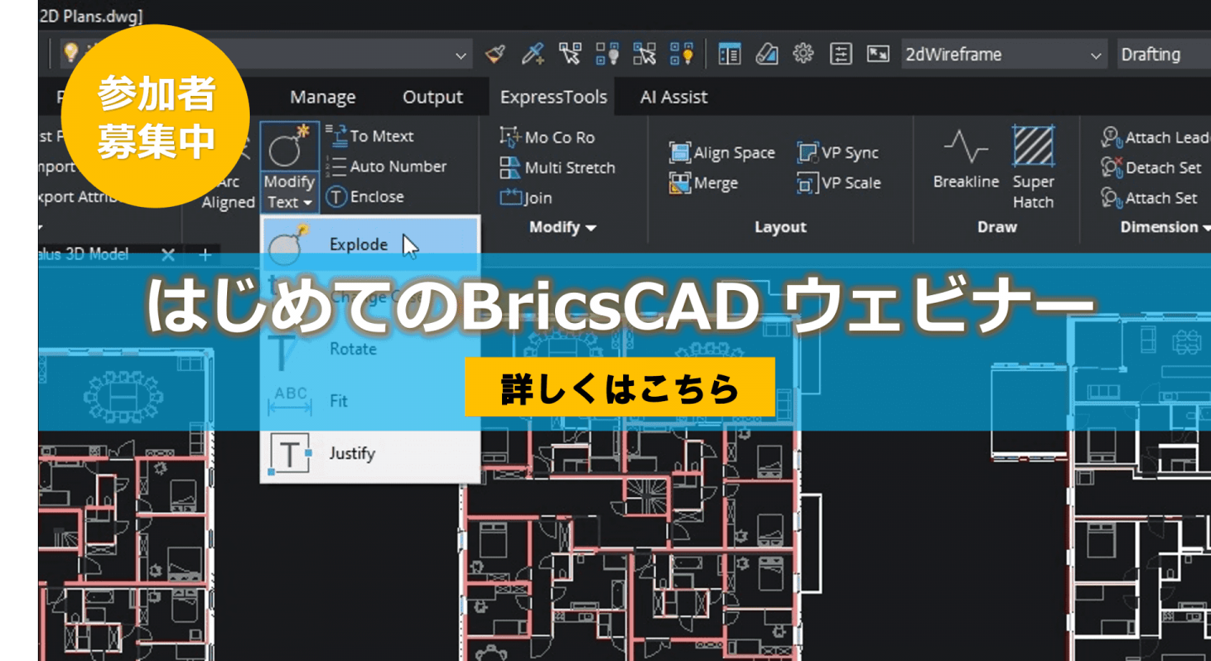Select the Super Hatch tool
The width and height of the screenshot is (1211, 661).
pos(1033,168)
